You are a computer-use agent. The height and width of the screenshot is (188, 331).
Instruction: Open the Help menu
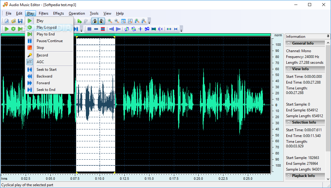click(x=120, y=13)
